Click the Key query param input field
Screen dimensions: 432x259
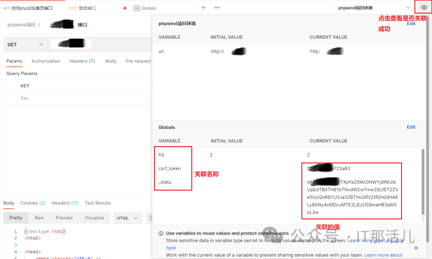(x=83, y=98)
